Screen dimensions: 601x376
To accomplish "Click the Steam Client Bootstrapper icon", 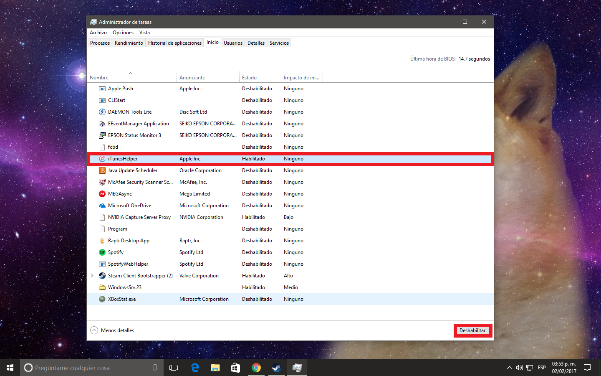I will (x=102, y=276).
